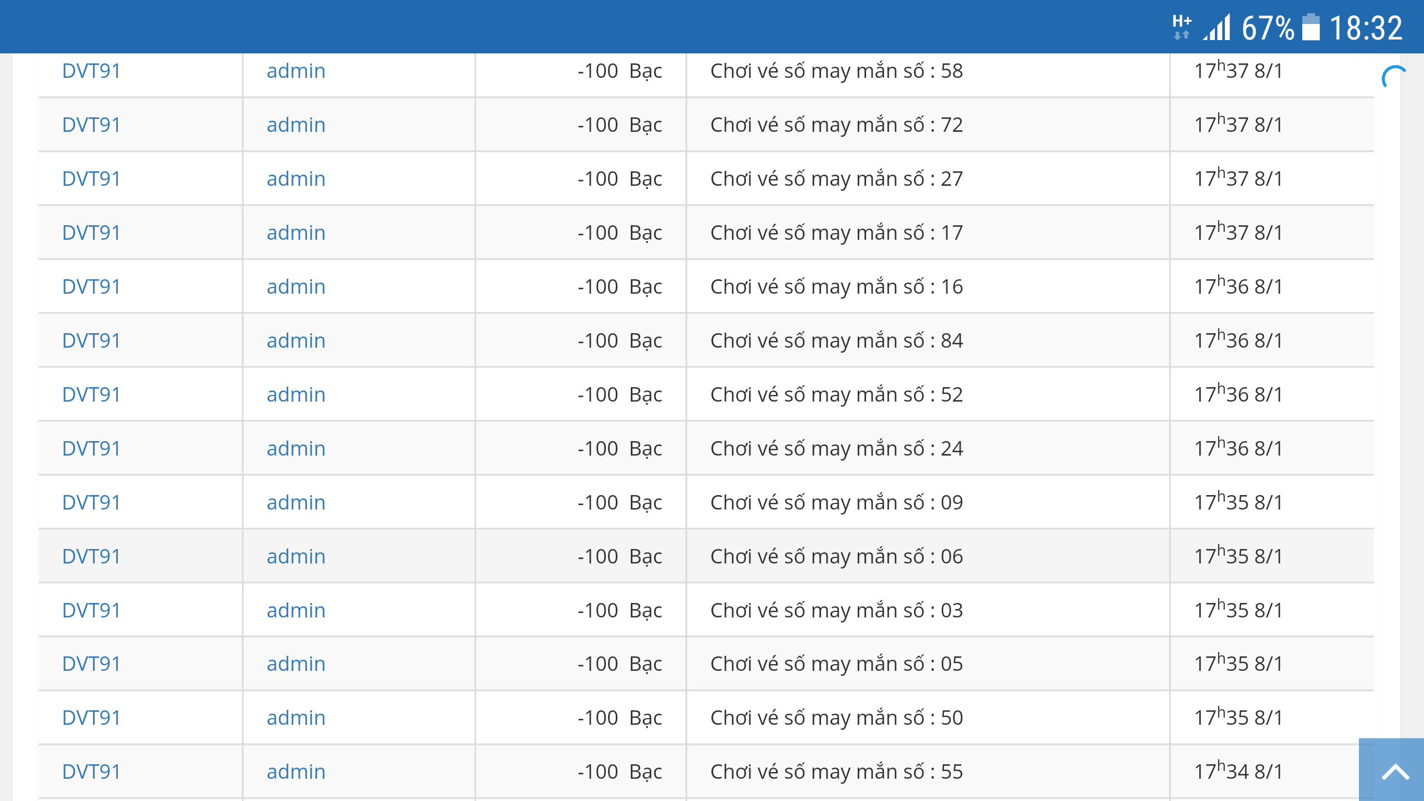
Task: Open admin link in row số 55
Action: tap(296, 772)
